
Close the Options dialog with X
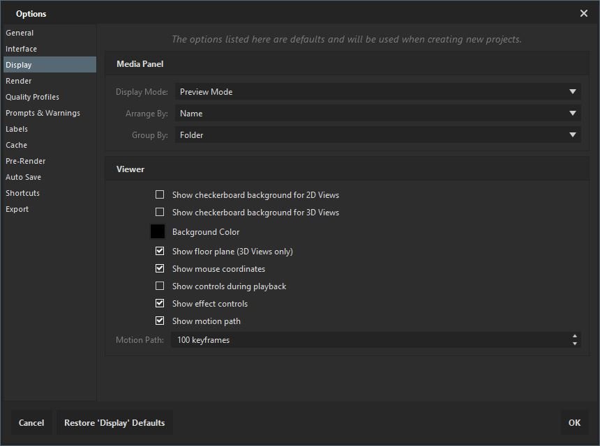tap(584, 13)
